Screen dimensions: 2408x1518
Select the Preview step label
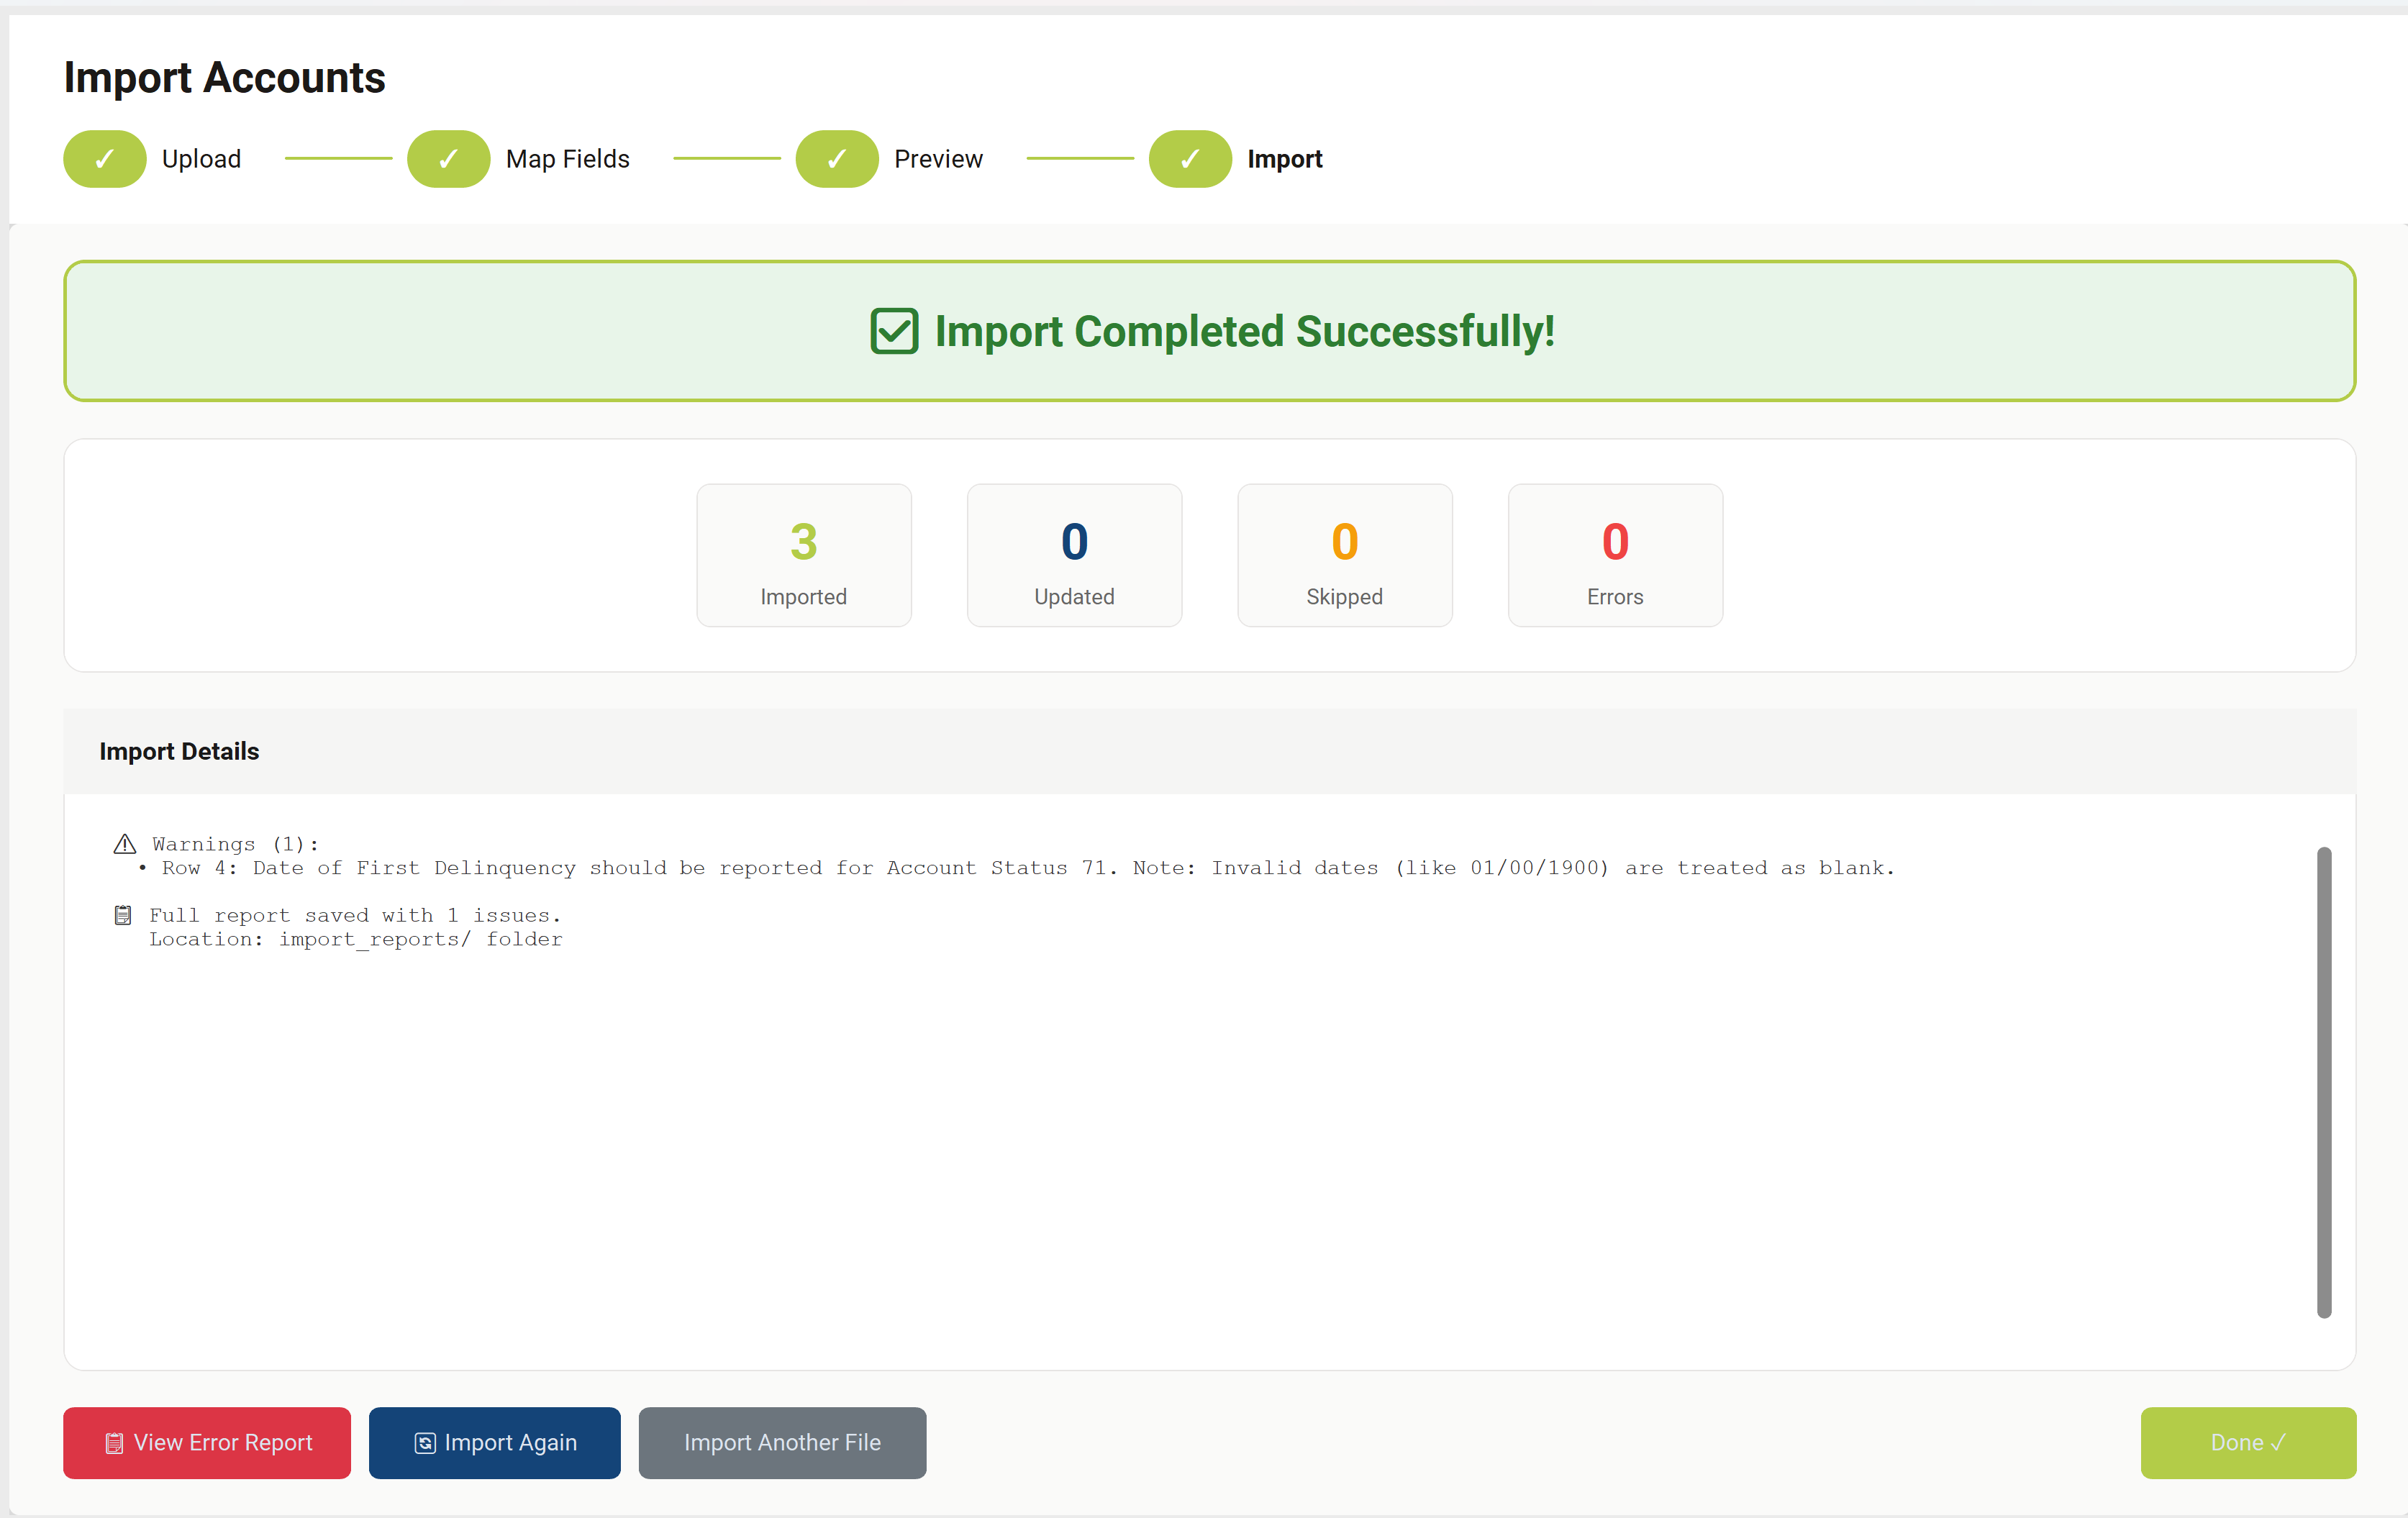(938, 159)
